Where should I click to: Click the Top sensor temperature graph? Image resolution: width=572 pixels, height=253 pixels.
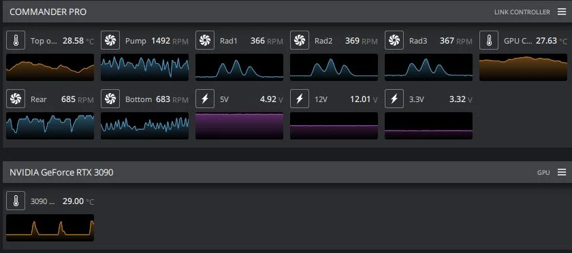[x=50, y=67]
